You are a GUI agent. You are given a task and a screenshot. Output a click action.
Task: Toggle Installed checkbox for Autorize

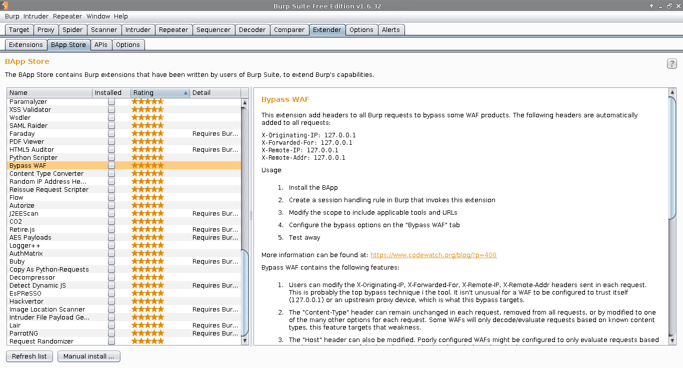[x=111, y=205]
